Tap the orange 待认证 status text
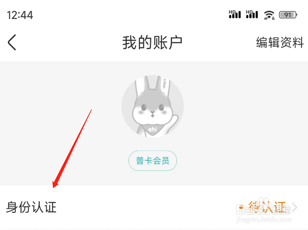Screen dimensions: 308x230 tap(267, 207)
